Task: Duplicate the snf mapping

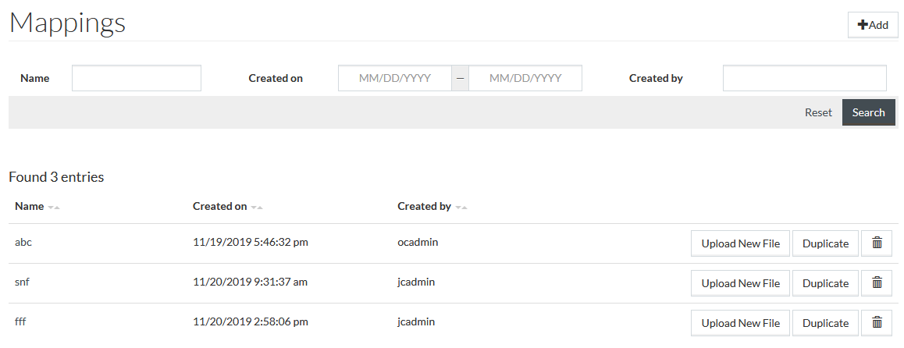Action: [x=826, y=283]
